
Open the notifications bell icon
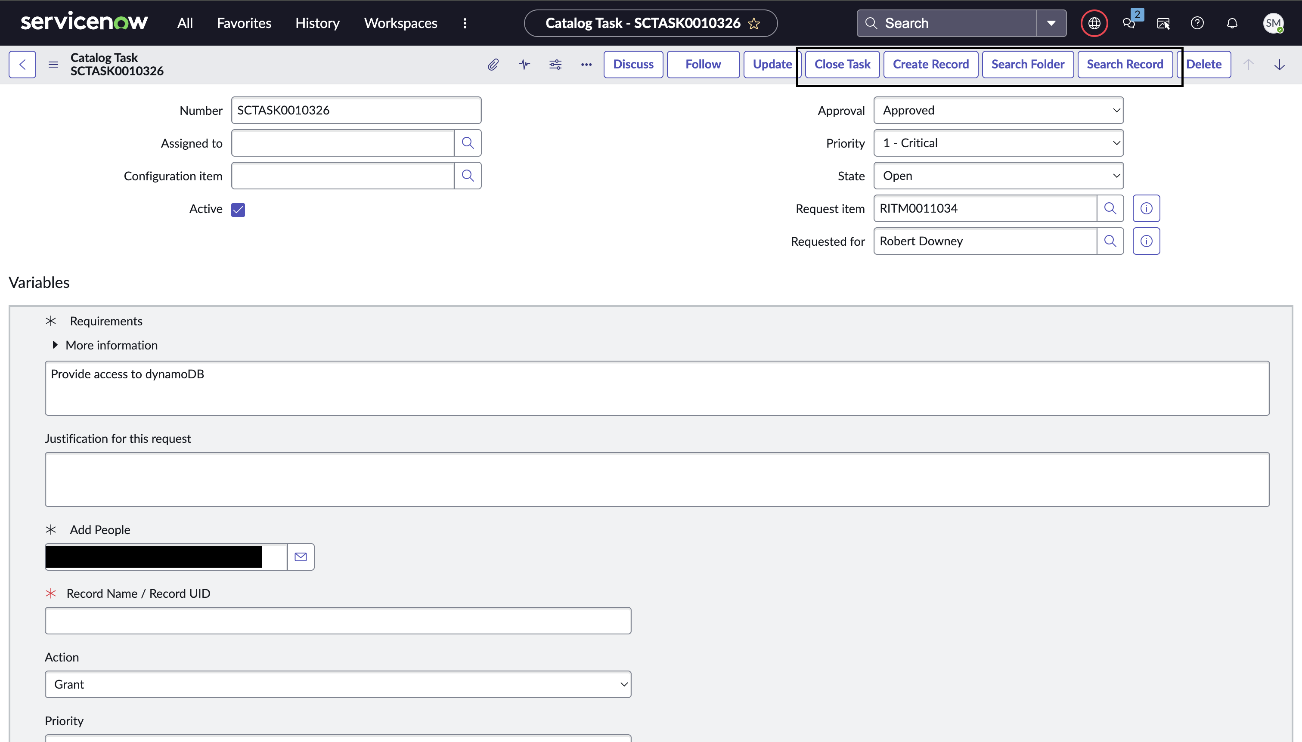point(1232,23)
